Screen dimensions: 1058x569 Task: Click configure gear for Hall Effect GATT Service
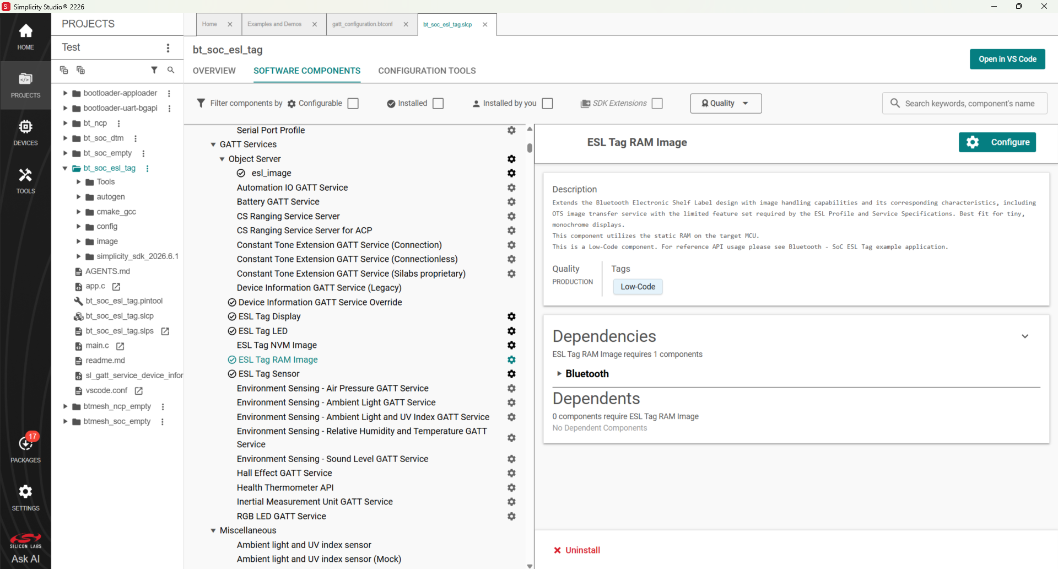(x=511, y=473)
